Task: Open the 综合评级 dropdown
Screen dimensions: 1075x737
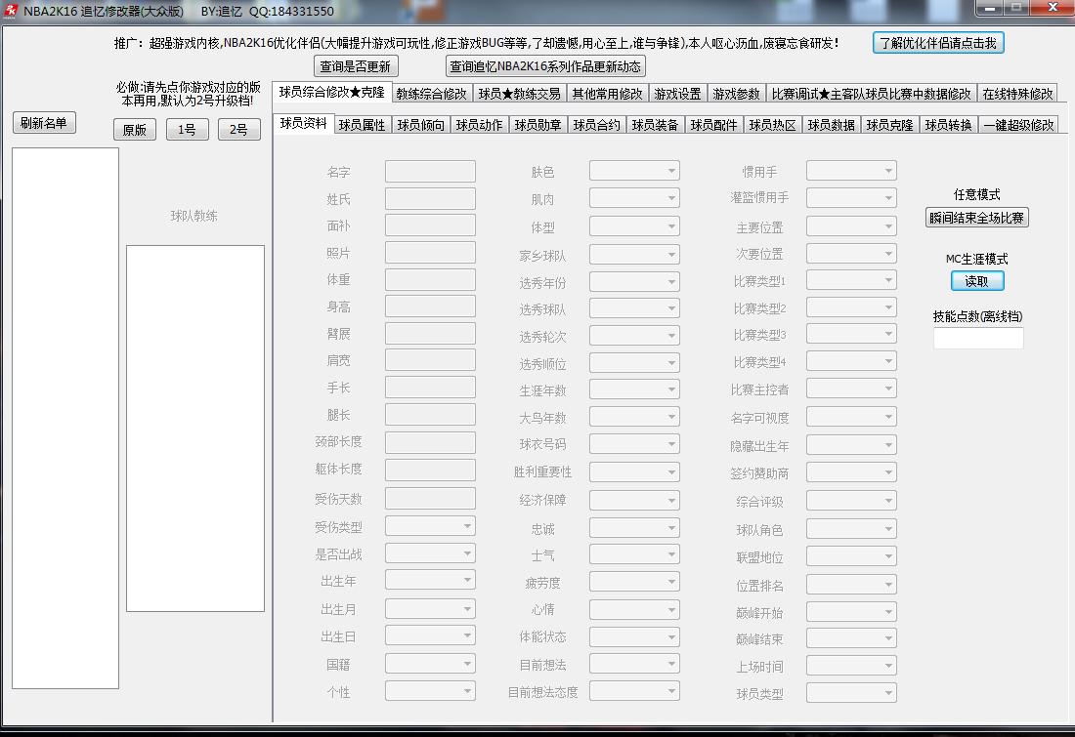Action: (851, 502)
